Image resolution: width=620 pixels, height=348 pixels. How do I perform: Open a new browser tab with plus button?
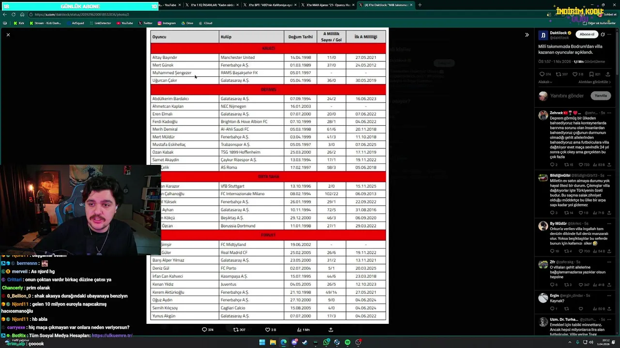(420, 5)
